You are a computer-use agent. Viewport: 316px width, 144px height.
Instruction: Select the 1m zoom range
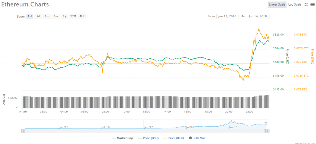(x=47, y=17)
